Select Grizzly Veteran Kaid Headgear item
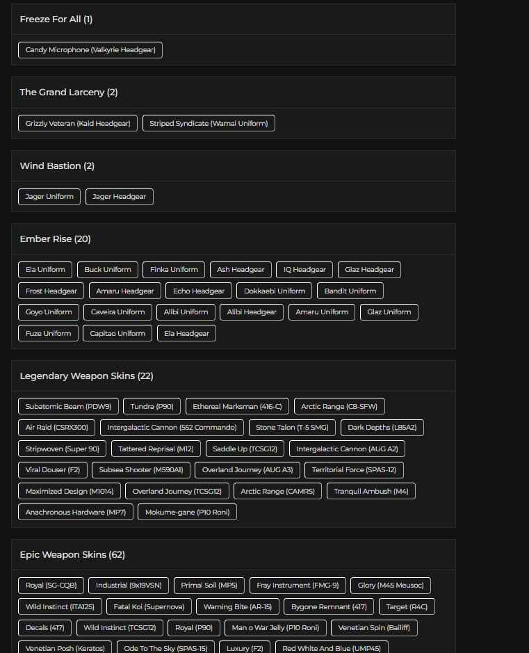The height and width of the screenshot is (653, 529). [78, 123]
